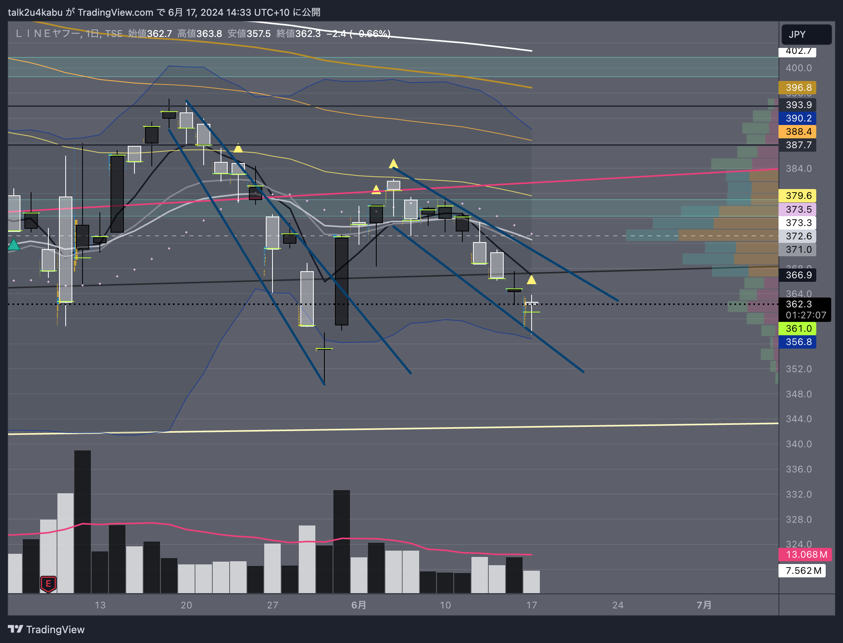Click the 388.4 orange price label

click(x=797, y=132)
